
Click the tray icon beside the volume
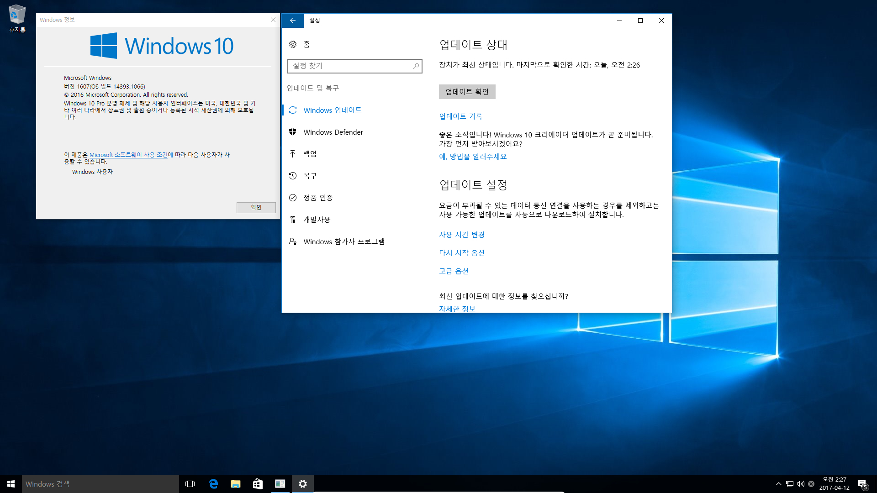coord(811,484)
